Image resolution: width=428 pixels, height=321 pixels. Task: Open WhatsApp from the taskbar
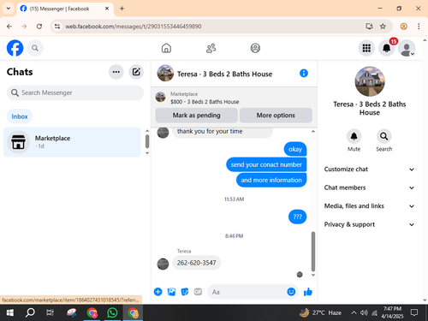click(112, 312)
